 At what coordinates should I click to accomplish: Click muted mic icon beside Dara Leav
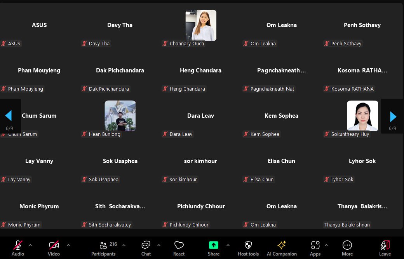[x=165, y=134]
